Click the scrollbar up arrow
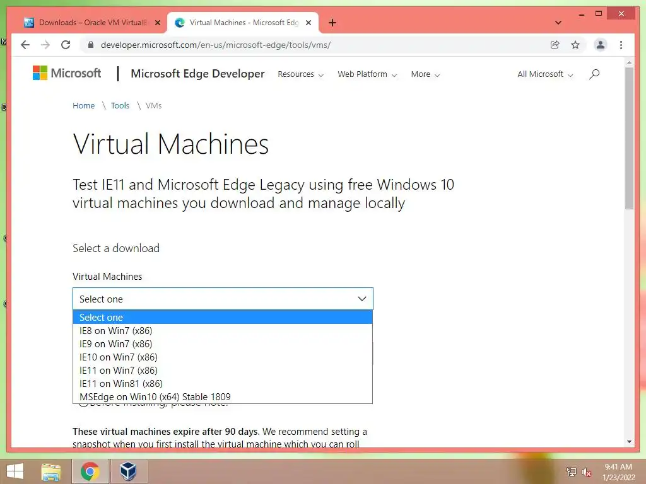Image resolution: width=646 pixels, height=484 pixels. 629,62
